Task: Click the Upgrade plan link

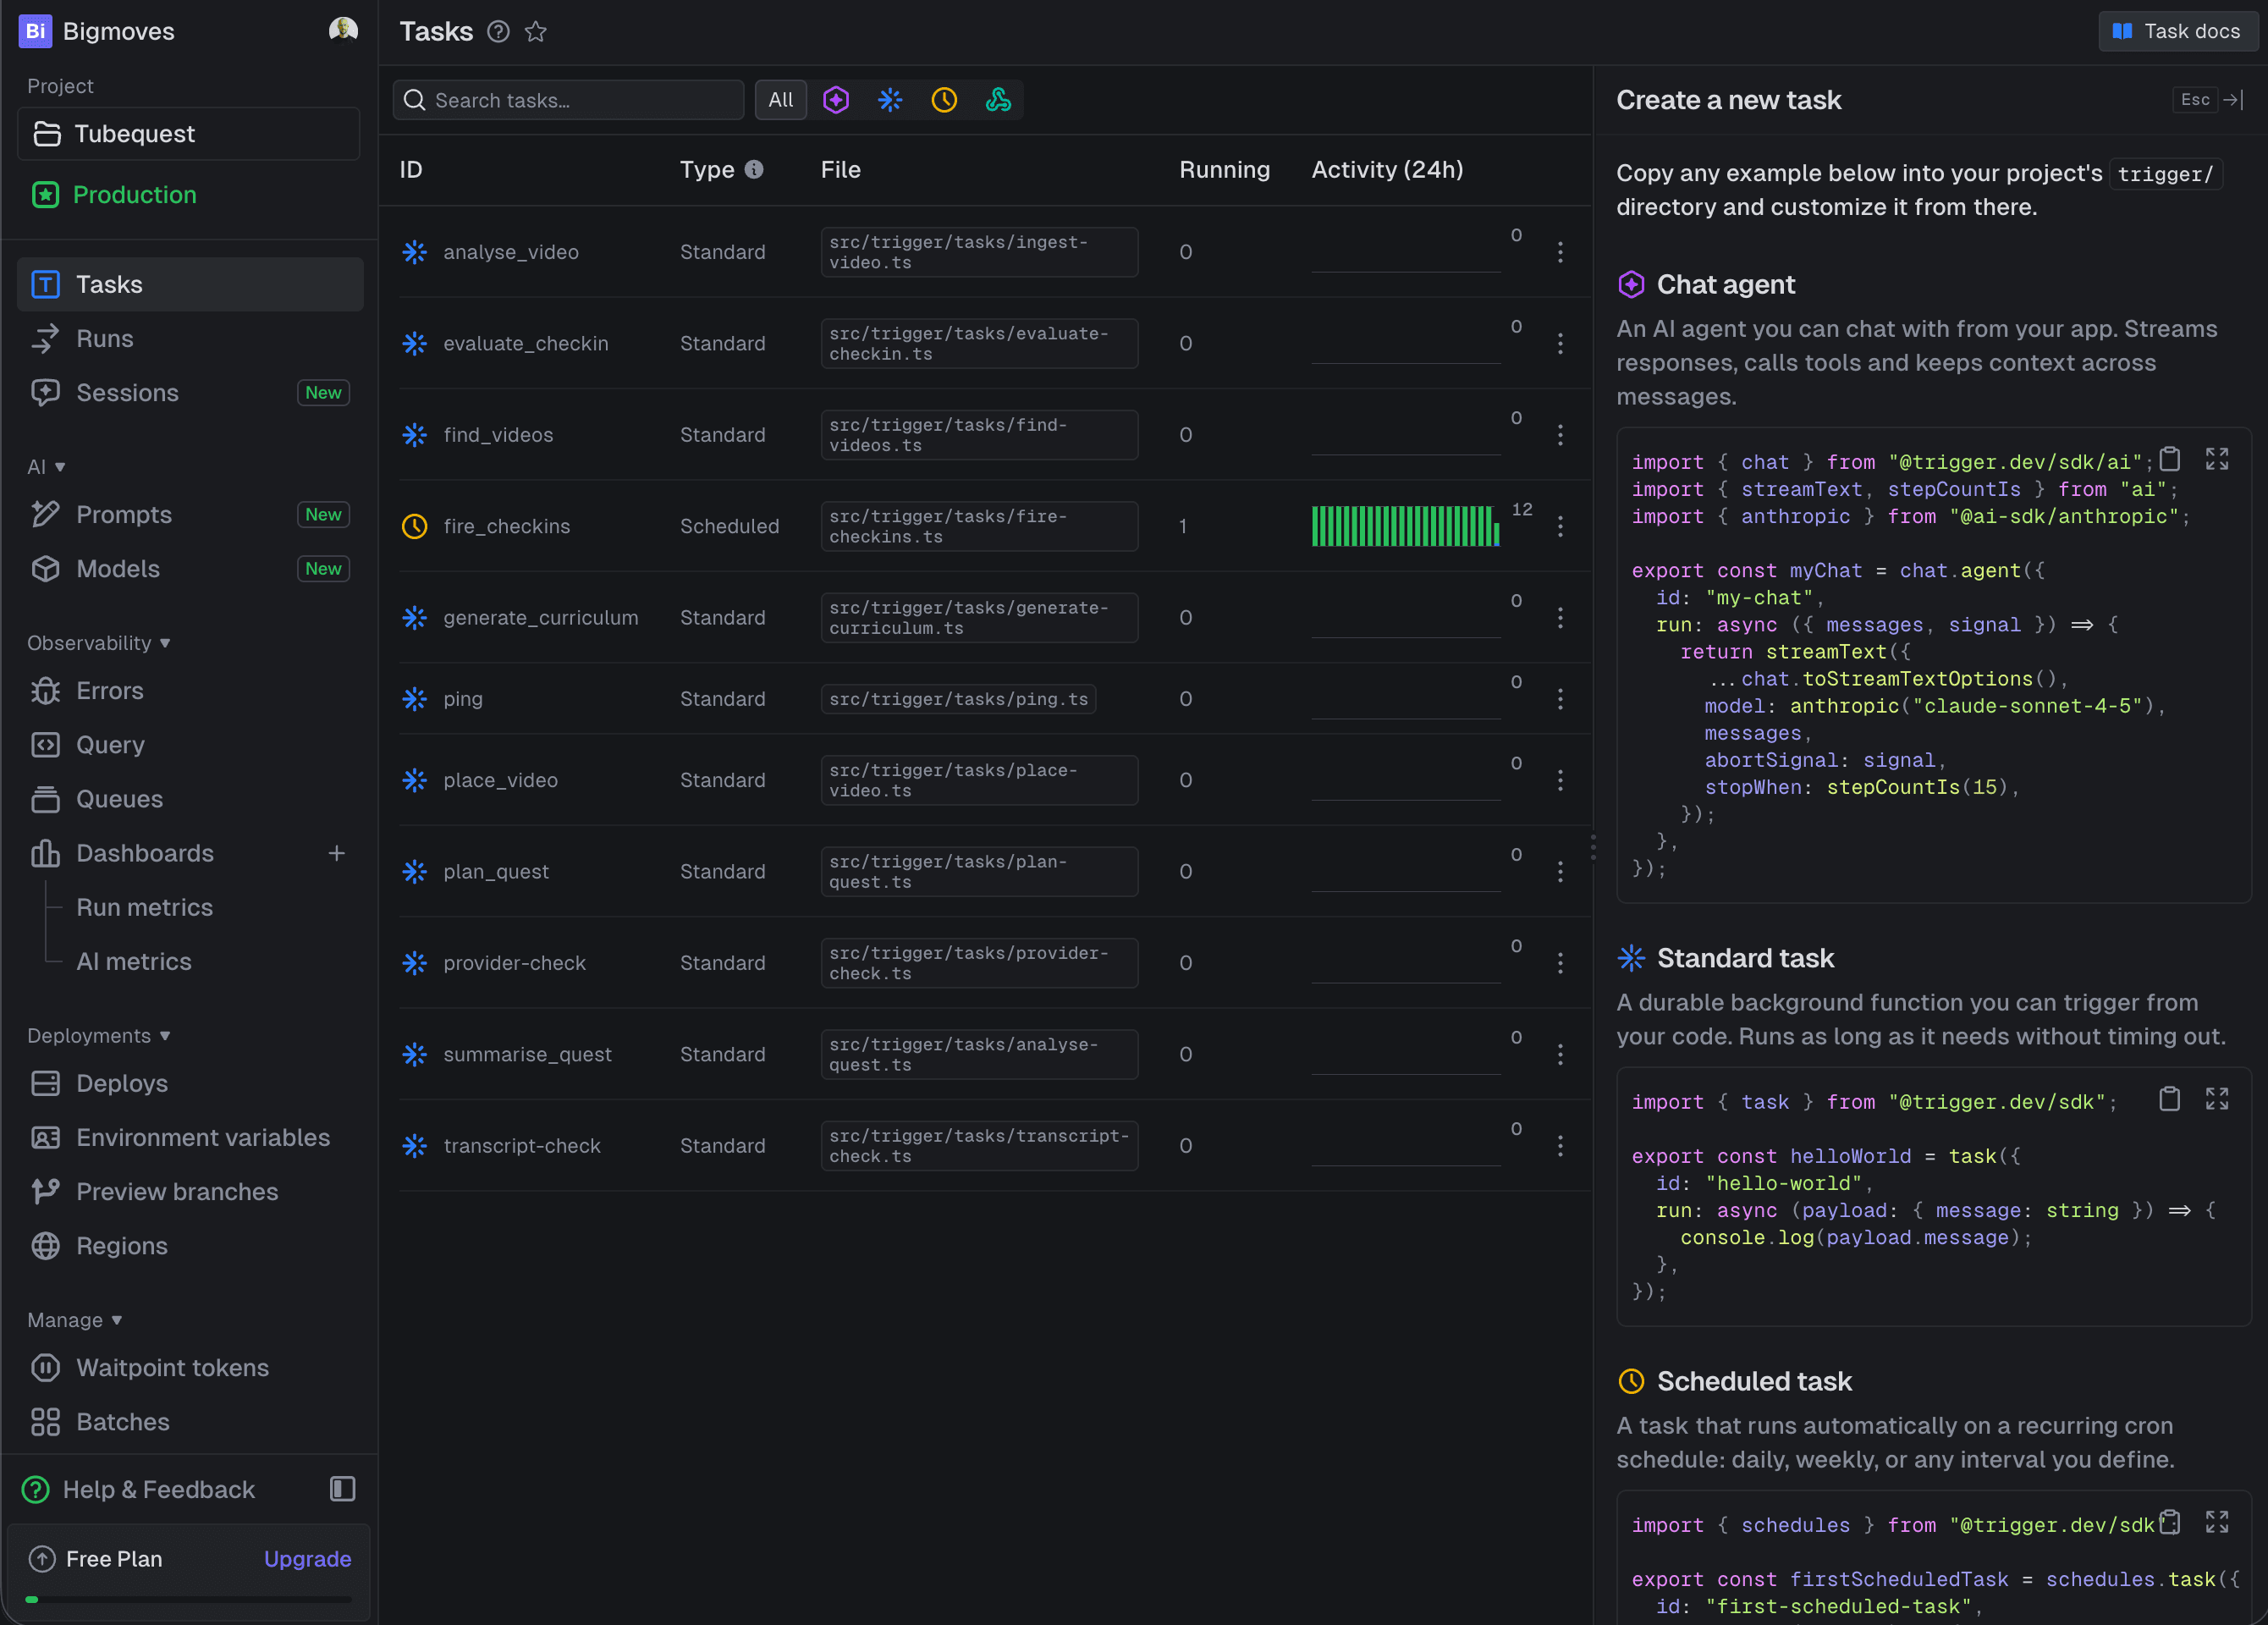Action: pos(307,1559)
